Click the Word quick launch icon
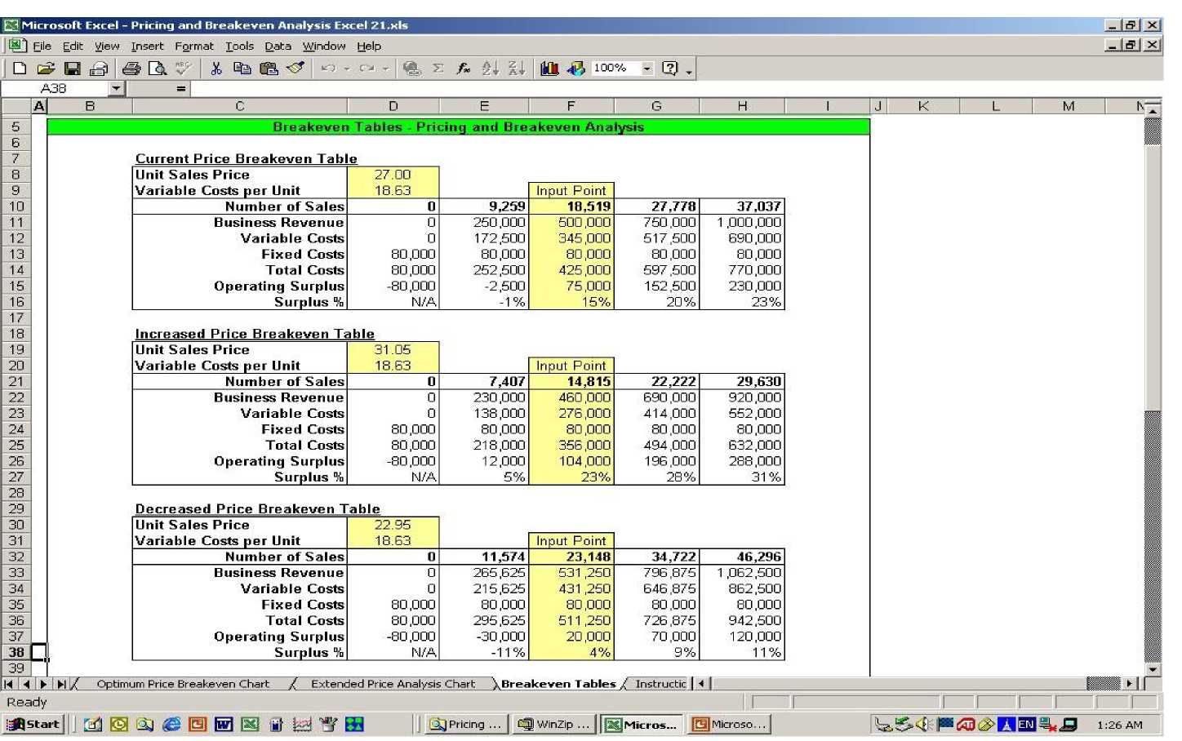The image size is (1182, 741). point(224,725)
